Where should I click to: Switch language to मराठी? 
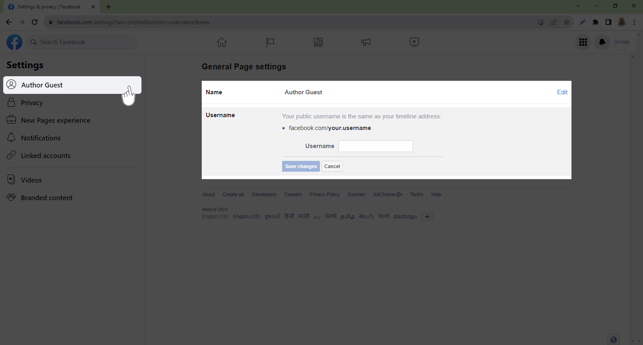click(304, 216)
